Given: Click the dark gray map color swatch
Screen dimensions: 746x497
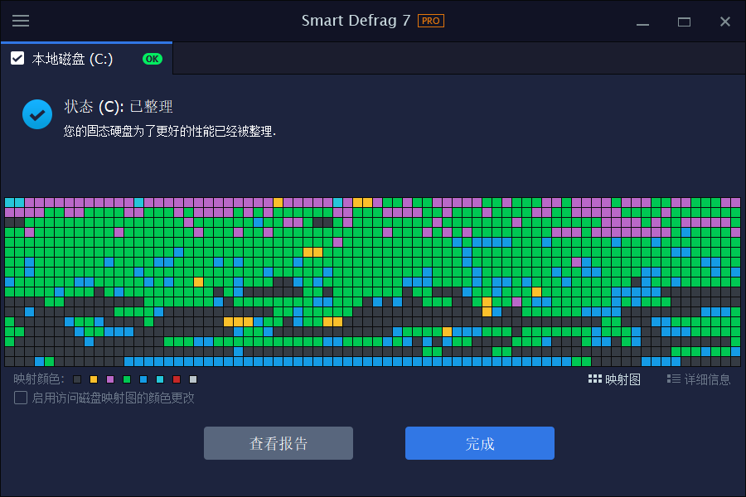Looking at the screenshot, I should (77, 379).
